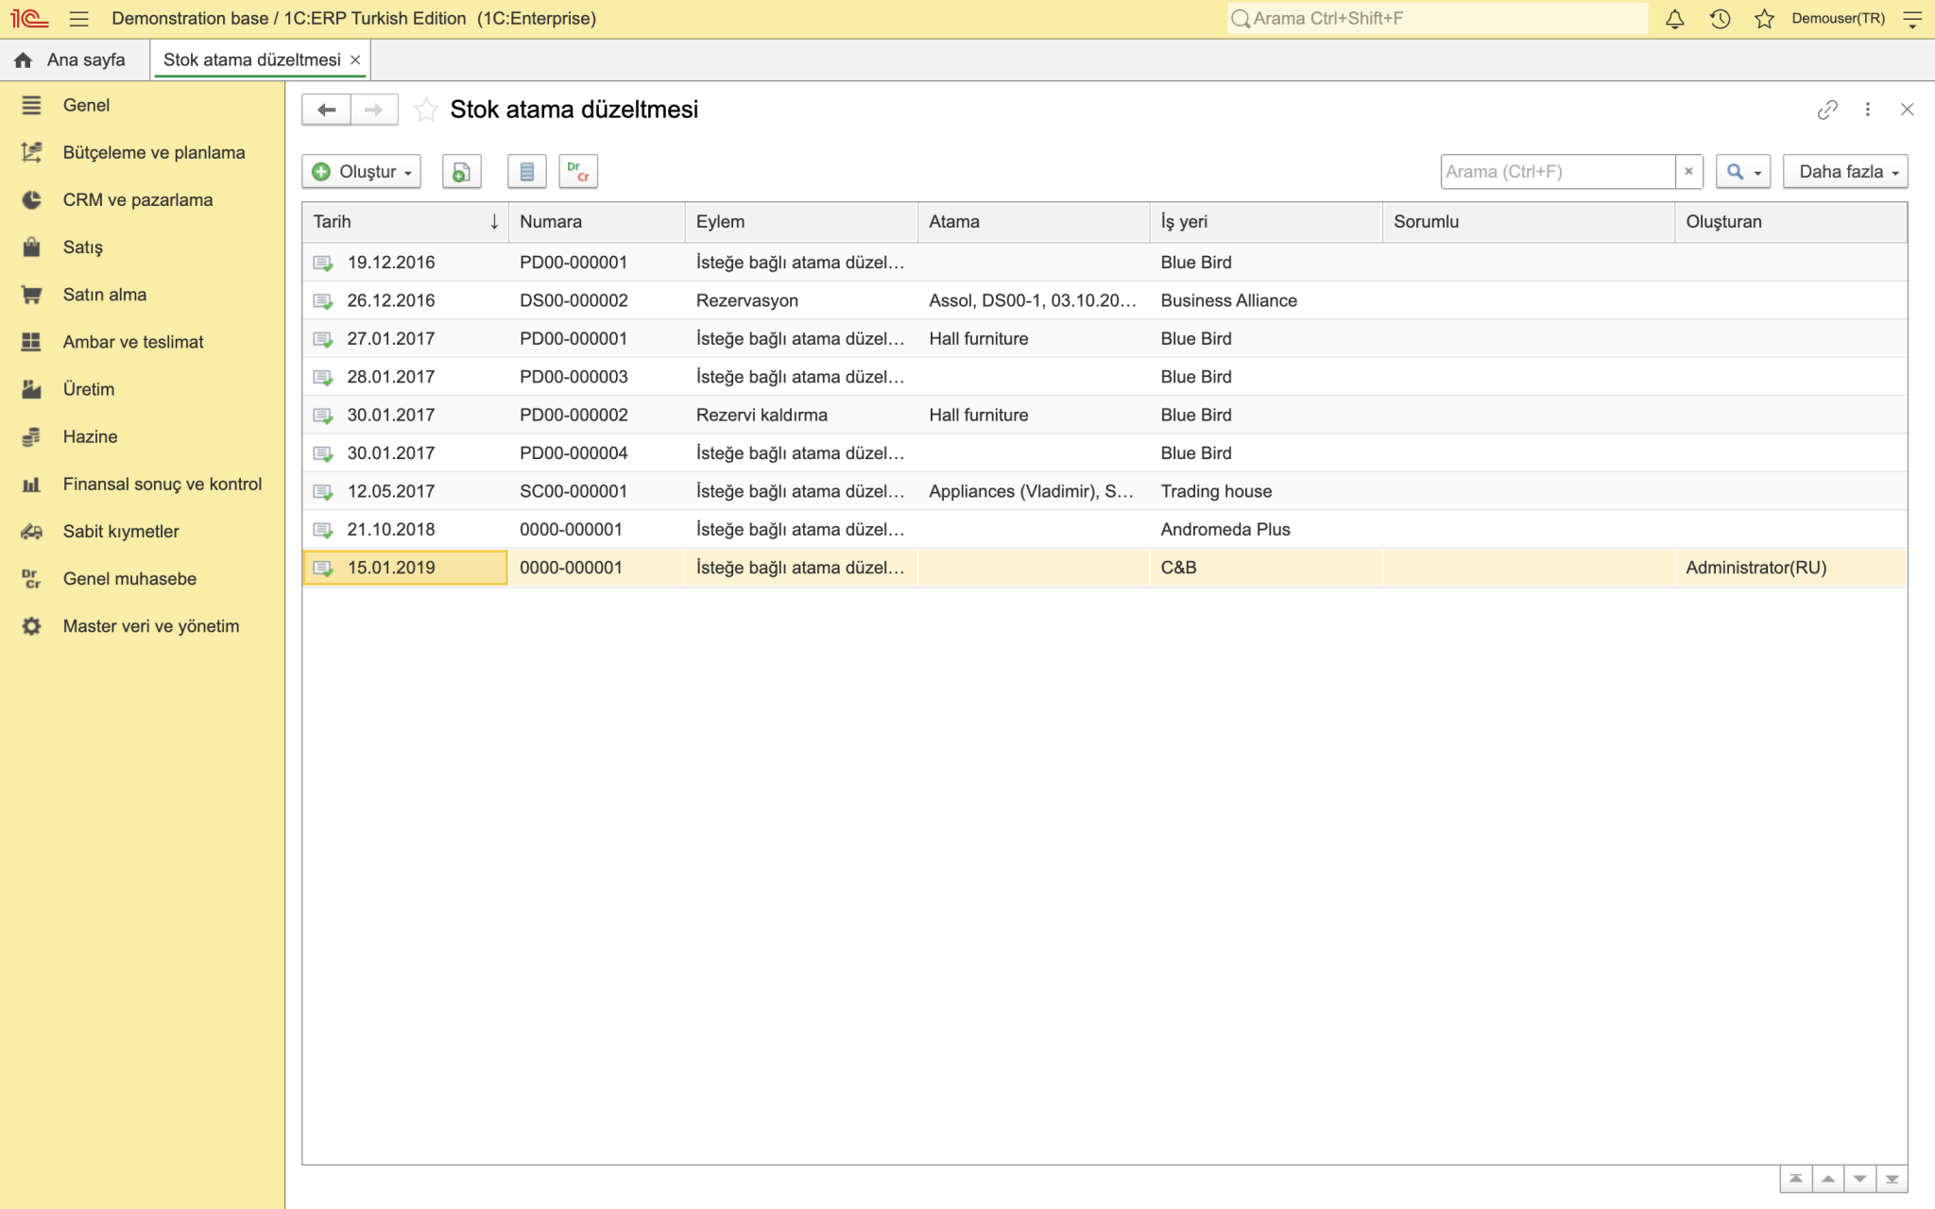Clear the list search field

point(1688,172)
